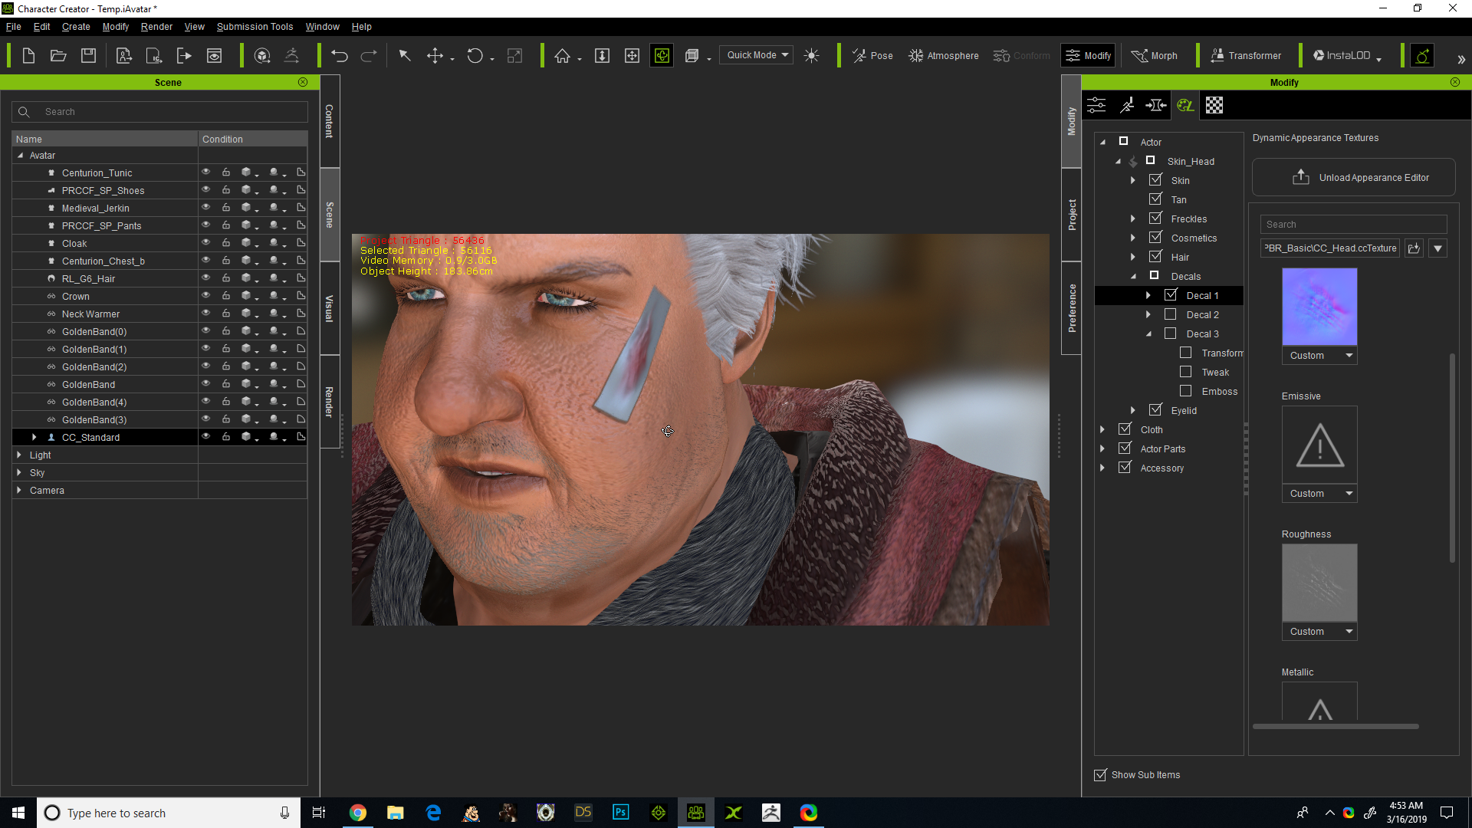Expand the CC_Standard item
1472x828 pixels.
click(34, 437)
